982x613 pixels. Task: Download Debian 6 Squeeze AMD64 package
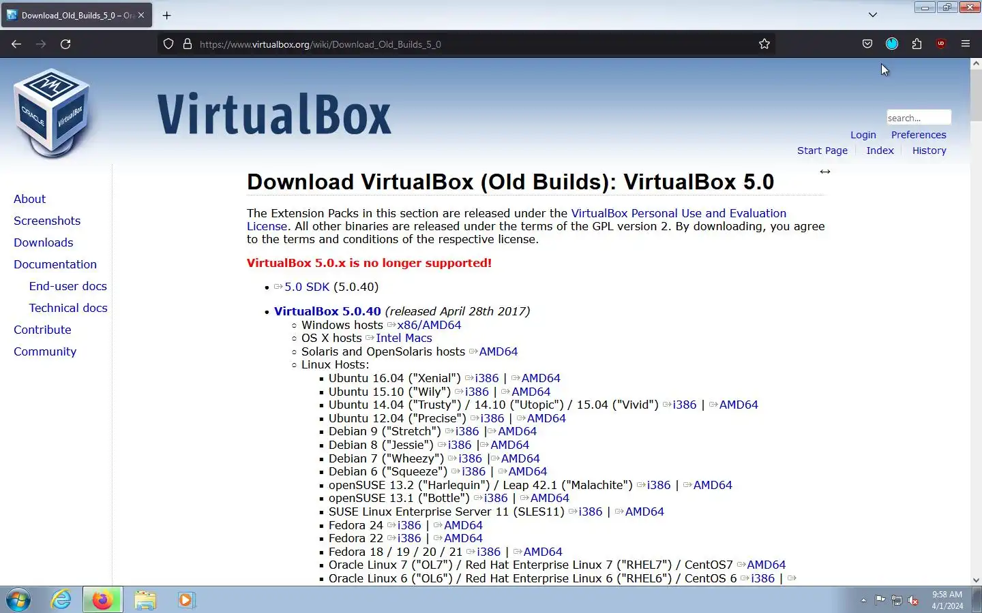click(x=527, y=471)
